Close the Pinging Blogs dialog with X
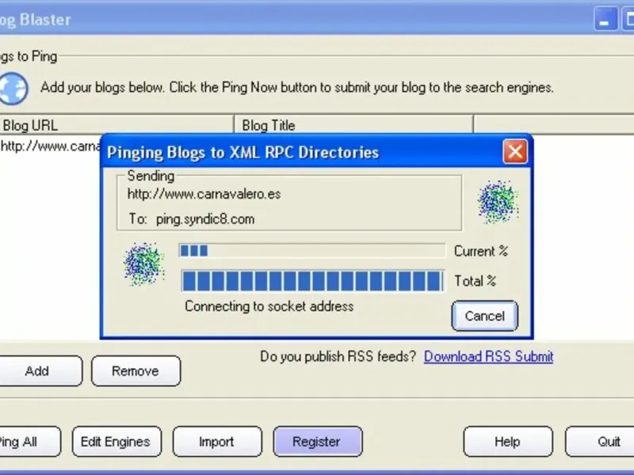 (x=515, y=152)
